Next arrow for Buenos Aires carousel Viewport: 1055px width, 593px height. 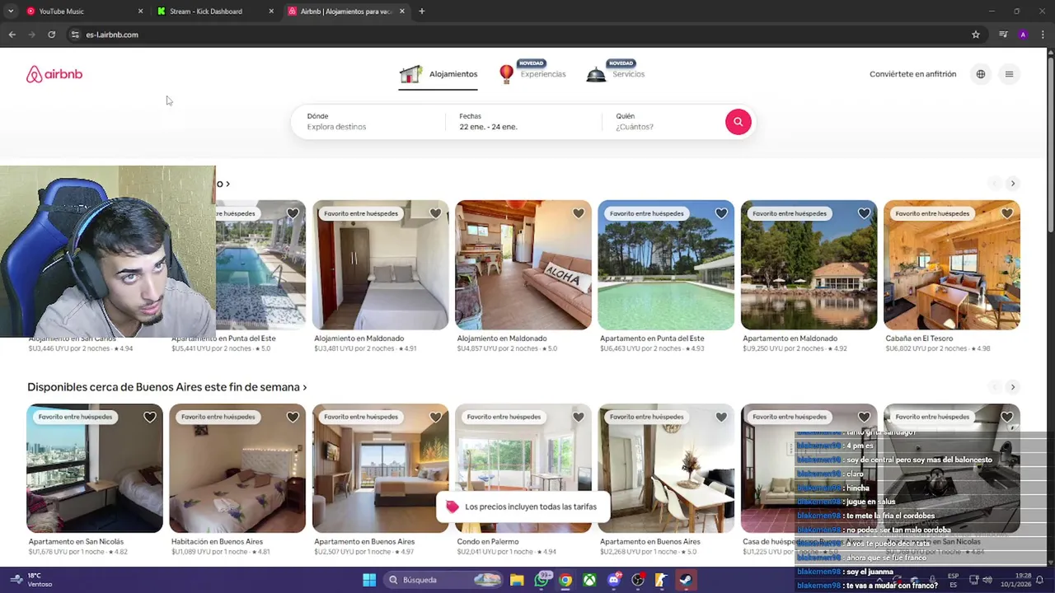[1013, 387]
